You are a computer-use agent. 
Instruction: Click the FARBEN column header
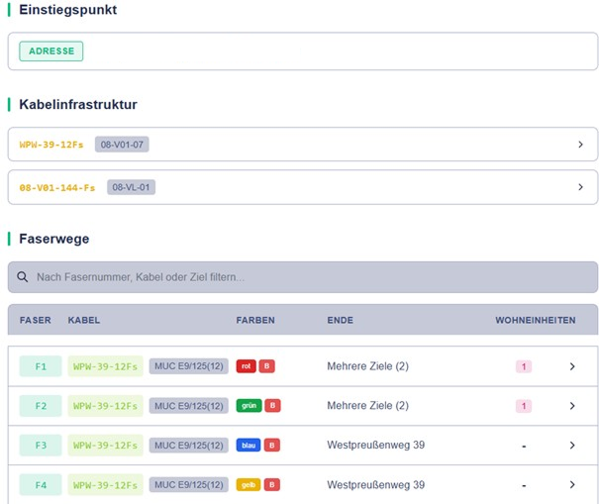pos(255,320)
